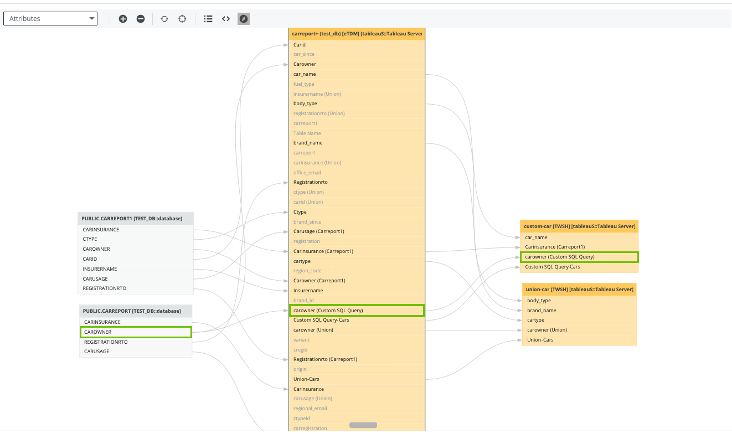Select CTYPE in PUBLIC.CARREPORT1
The height and width of the screenshot is (434, 732).
[136, 239]
